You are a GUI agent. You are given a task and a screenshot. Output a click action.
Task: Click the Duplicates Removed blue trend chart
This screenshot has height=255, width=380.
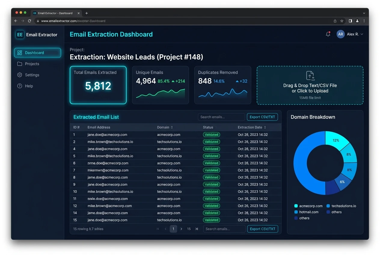click(223, 94)
